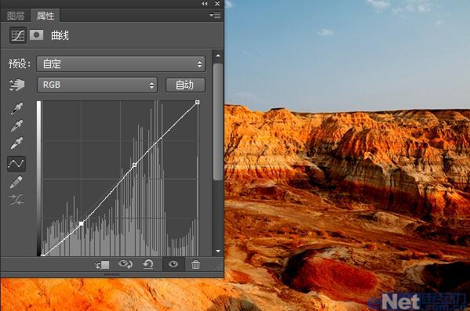The image size is (470, 311).
Task: Pick the black point eyedropper
Action: [16, 109]
